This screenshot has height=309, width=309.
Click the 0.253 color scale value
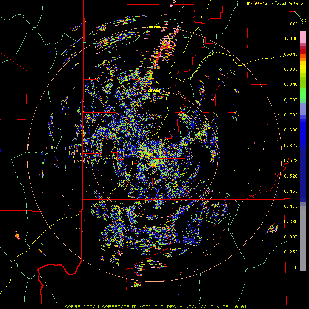pyautogui.click(x=291, y=252)
